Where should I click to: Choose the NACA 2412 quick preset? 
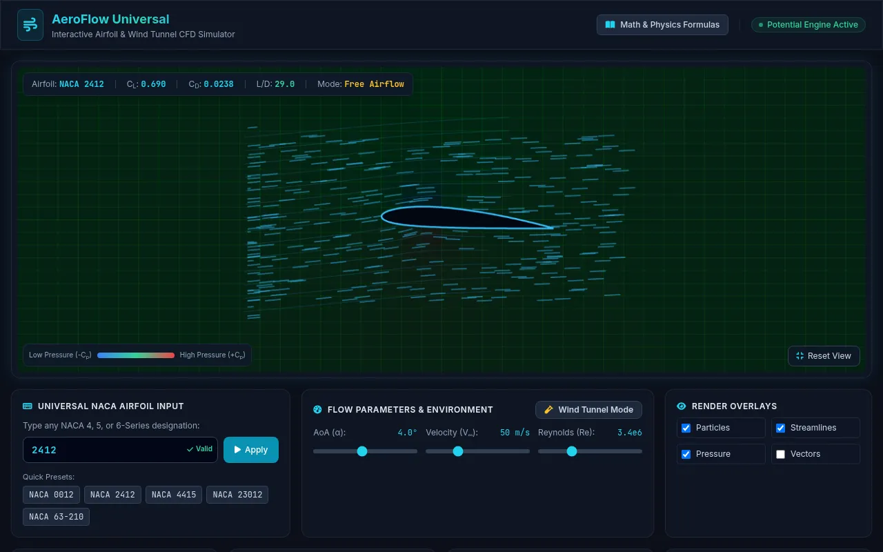[112, 495]
